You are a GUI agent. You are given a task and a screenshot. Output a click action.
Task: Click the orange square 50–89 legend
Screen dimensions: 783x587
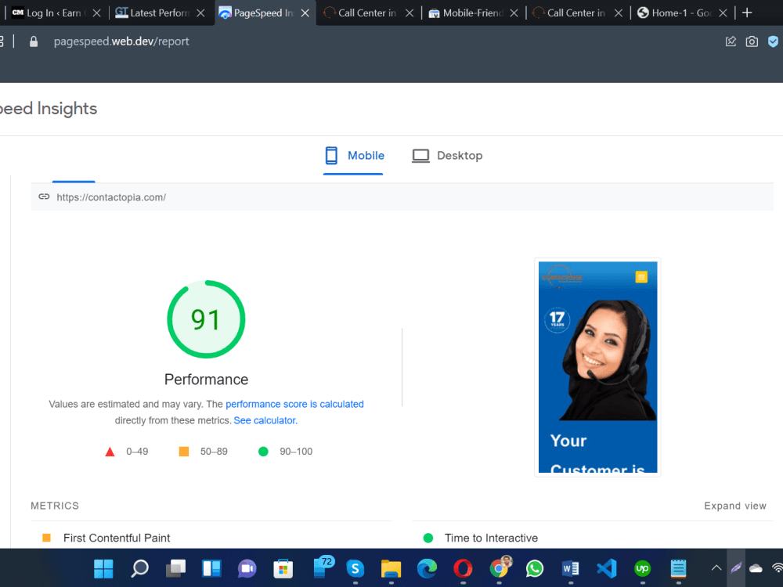point(204,452)
